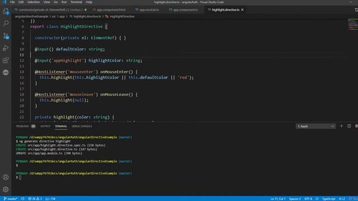Open the Explorer view in activity bar

tap(6, 11)
